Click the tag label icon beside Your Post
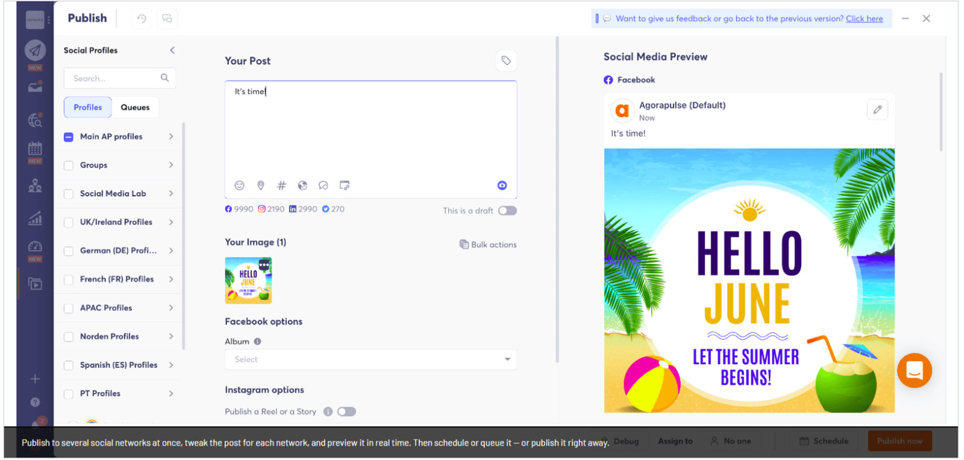 pyautogui.click(x=506, y=61)
